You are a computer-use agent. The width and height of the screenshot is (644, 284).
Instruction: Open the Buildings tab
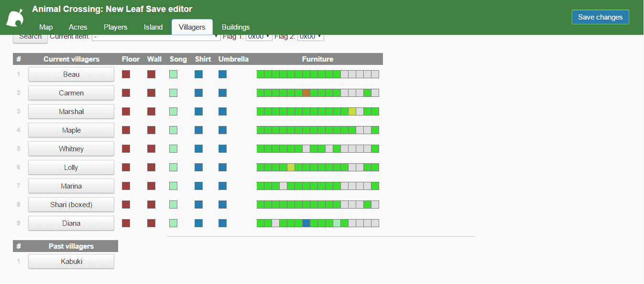tap(236, 27)
